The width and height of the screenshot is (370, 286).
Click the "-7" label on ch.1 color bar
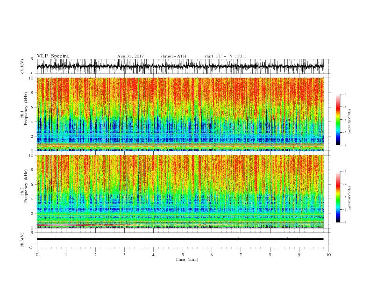(344, 145)
